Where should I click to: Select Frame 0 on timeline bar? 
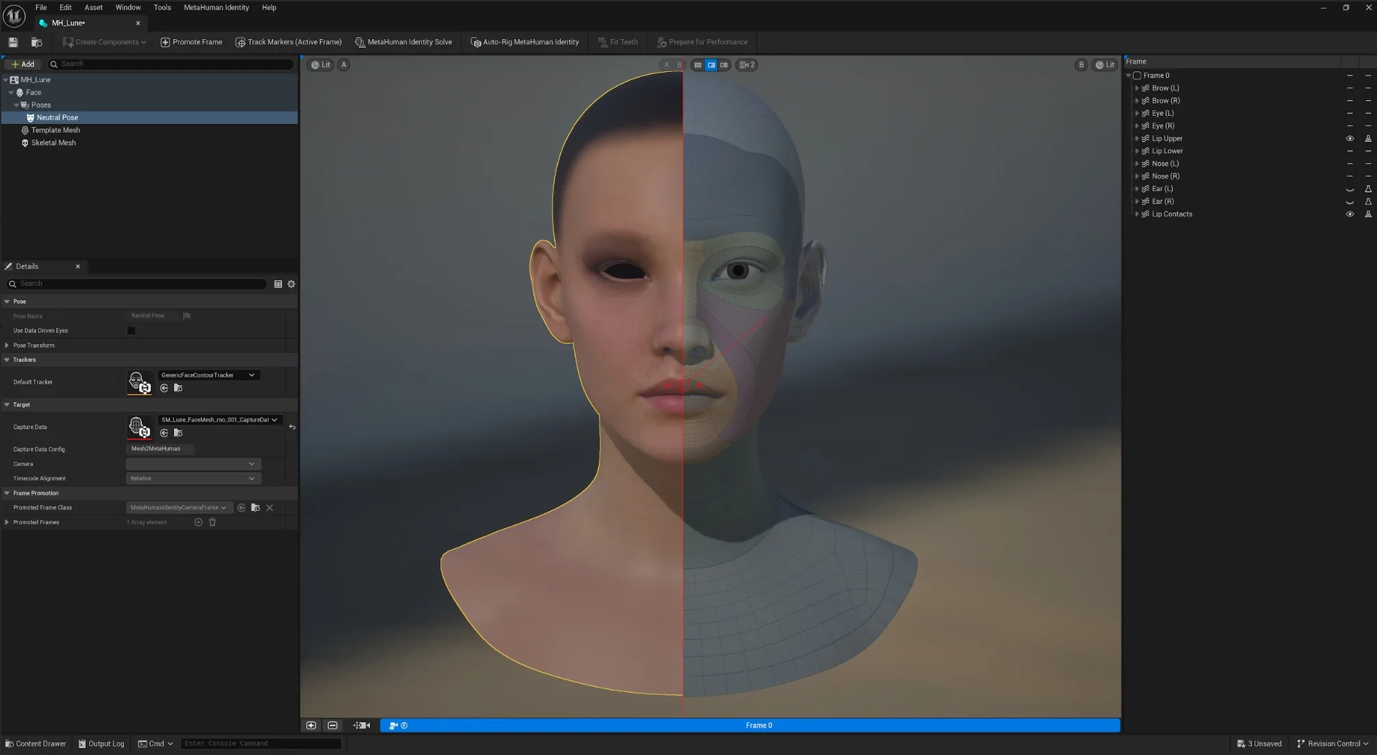(x=758, y=726)
